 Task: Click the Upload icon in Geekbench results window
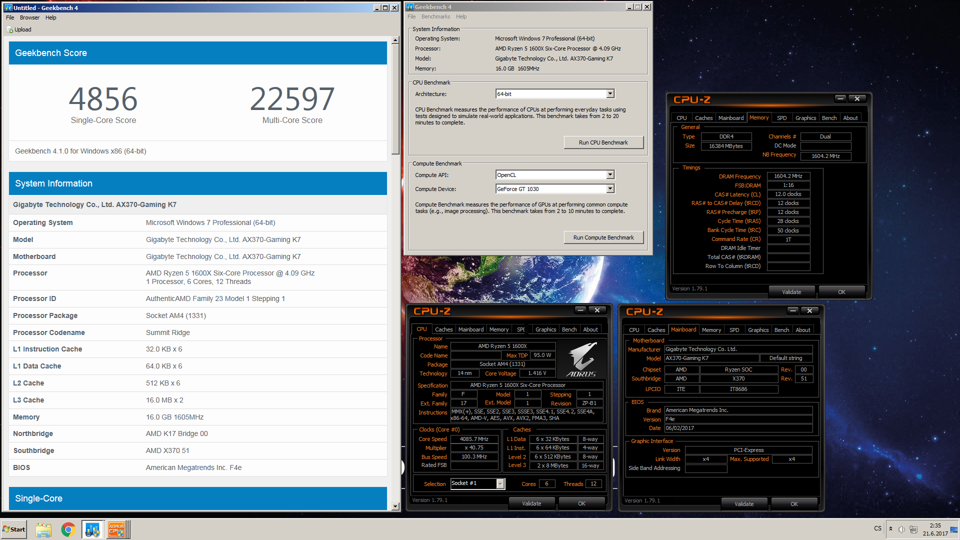(9, 29)
